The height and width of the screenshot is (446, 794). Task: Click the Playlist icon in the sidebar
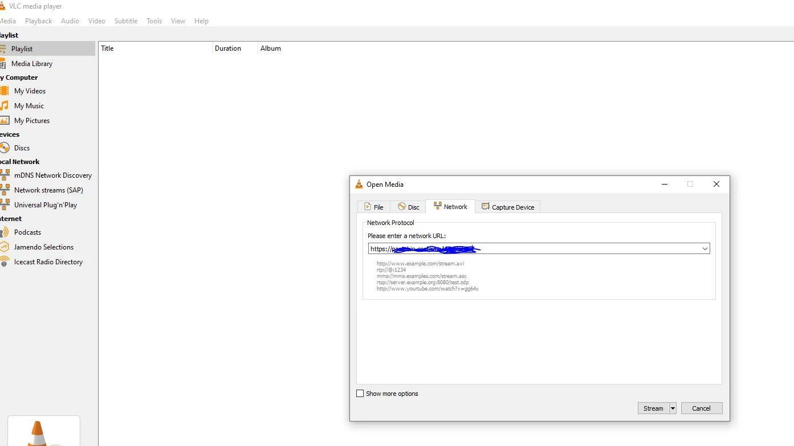pos(3,49)
